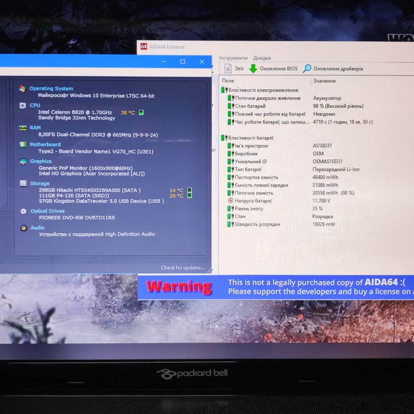414x414 pixels.
Task: Open the Storage section heading
Action: pos(40,183)
